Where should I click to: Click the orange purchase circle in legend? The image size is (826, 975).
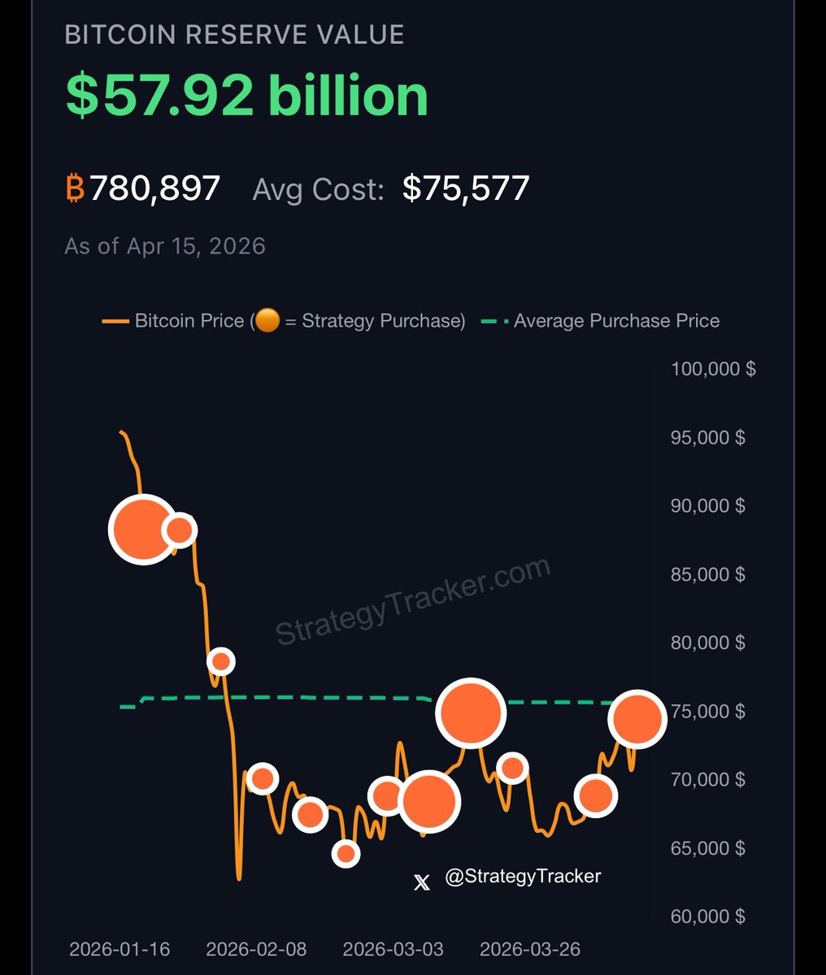coord(267,321)
